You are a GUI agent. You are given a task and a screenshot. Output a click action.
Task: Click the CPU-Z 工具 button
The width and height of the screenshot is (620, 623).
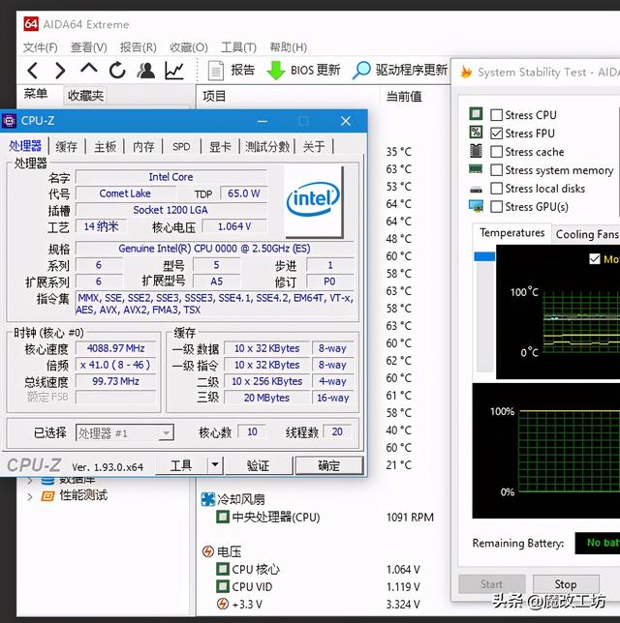pyautogui.click(x=181, y=465)
